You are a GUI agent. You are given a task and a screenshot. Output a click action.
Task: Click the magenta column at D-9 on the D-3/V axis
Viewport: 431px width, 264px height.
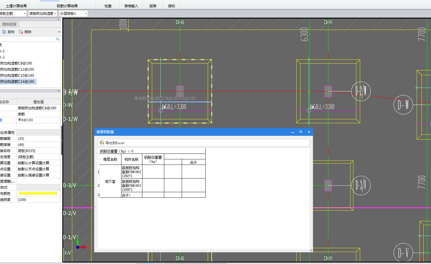(328, 185)
